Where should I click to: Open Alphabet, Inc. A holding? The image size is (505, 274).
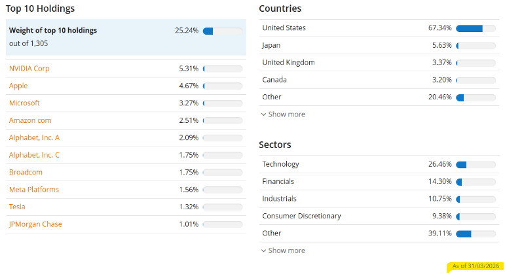[34, 137]
